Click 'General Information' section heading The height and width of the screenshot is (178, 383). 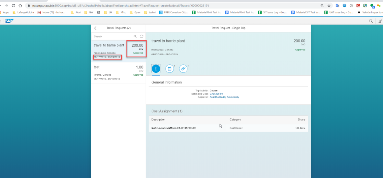click(x=167, y=82)
